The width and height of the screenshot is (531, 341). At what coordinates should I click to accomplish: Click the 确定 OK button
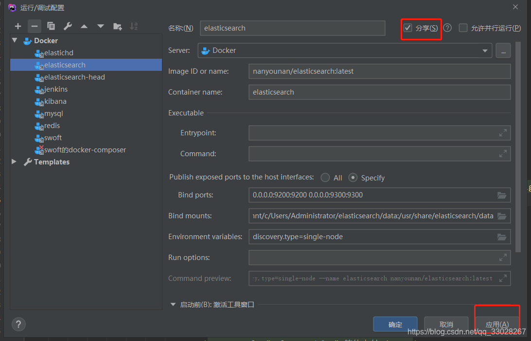395,325
